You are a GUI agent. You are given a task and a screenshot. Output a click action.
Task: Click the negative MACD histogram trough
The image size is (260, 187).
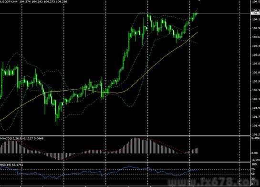tap(58, 156)
